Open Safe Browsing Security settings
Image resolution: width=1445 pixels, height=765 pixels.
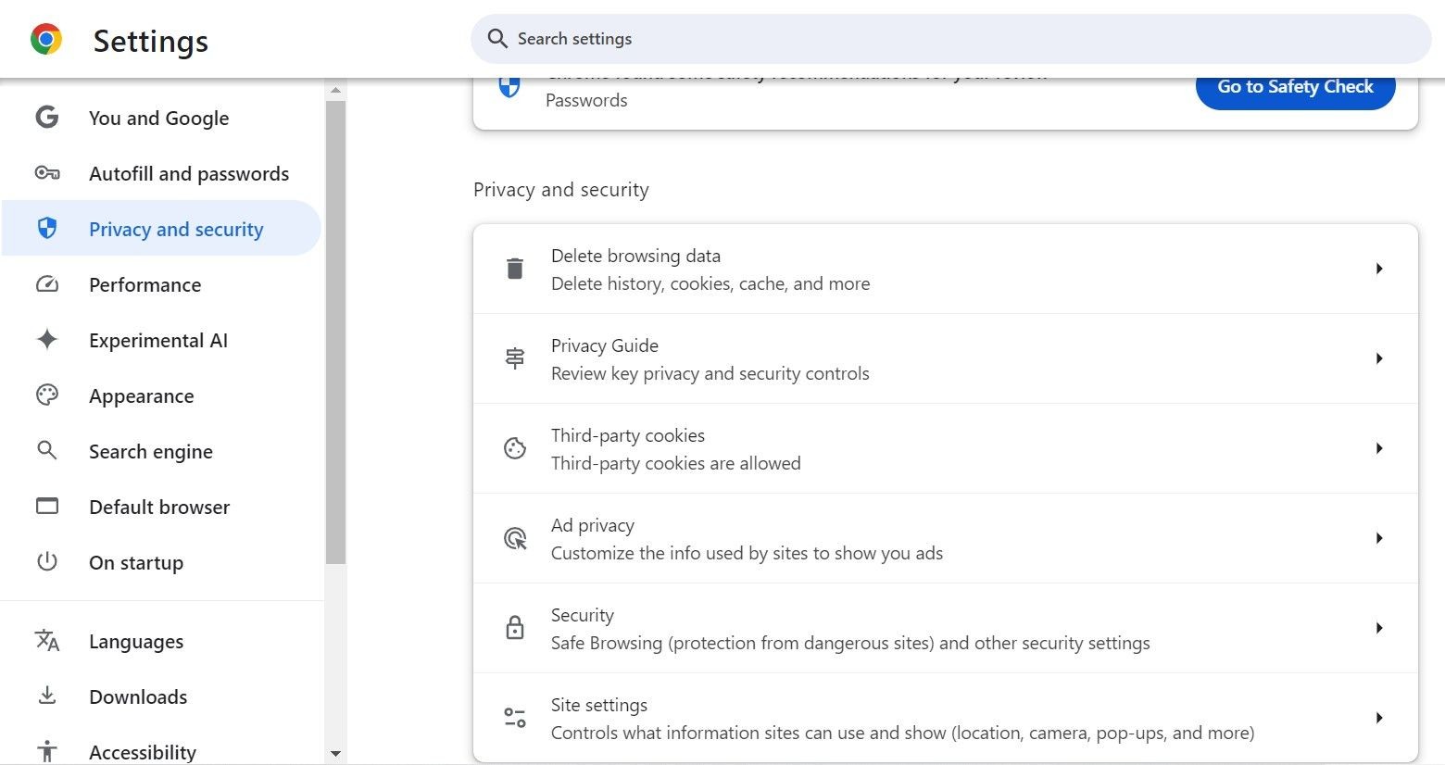(946, 628)
